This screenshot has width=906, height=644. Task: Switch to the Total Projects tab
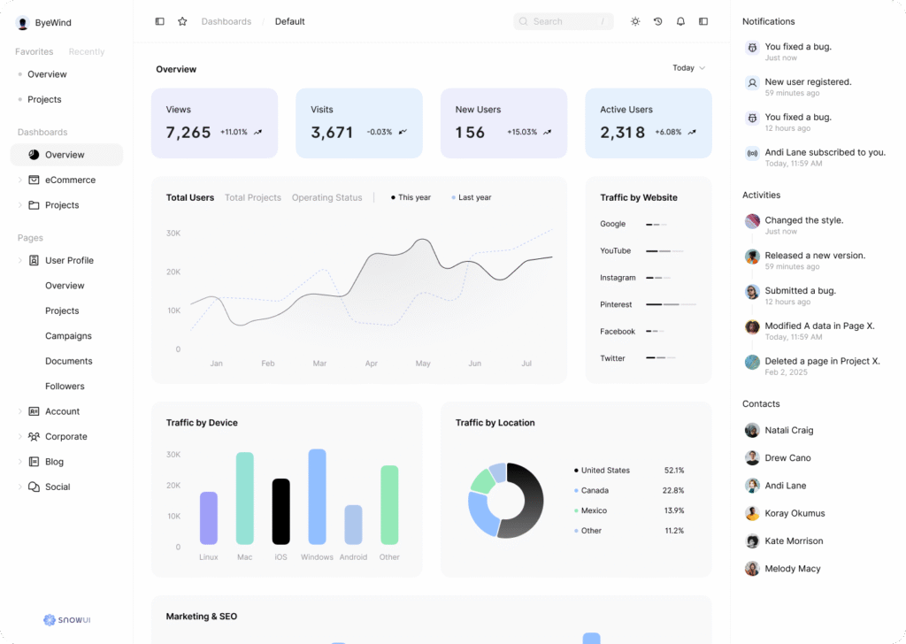(252, 198)
